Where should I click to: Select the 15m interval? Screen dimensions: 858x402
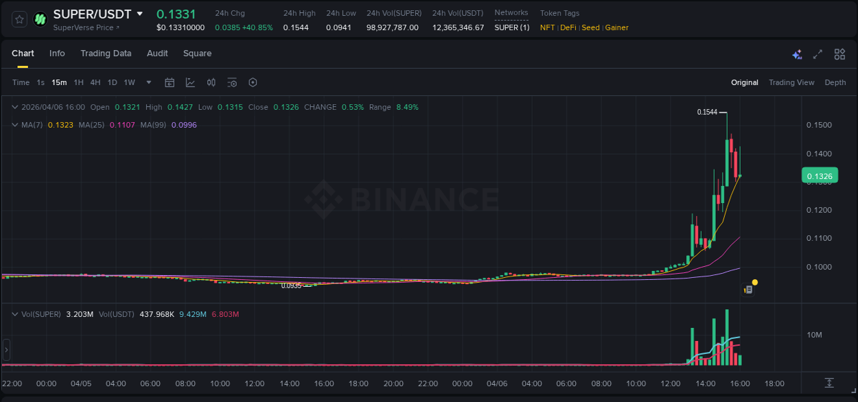pos(59,82)
